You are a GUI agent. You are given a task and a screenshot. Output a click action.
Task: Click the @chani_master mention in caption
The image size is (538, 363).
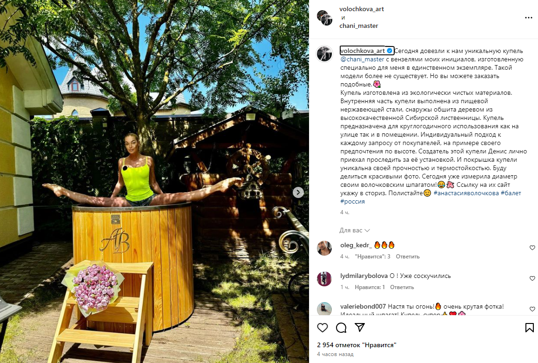point(362,59)
